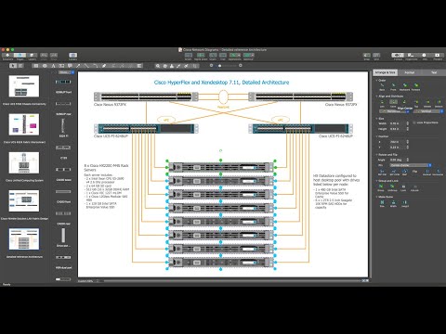Open the Format panel button
Screen dimensions: 446x334
click(398, 56)
